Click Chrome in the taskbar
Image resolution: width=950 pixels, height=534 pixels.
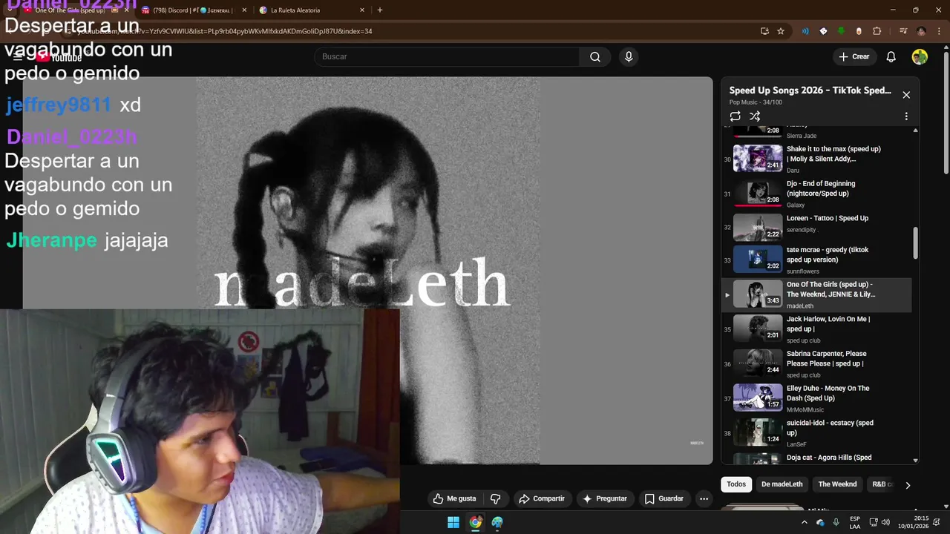point(476,522)
